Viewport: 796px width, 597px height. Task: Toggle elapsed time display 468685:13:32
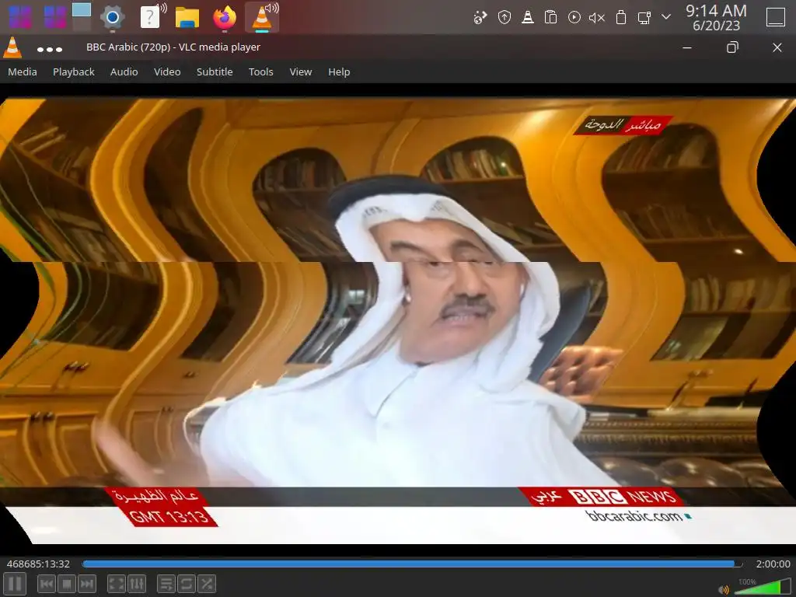click(38, 564)
